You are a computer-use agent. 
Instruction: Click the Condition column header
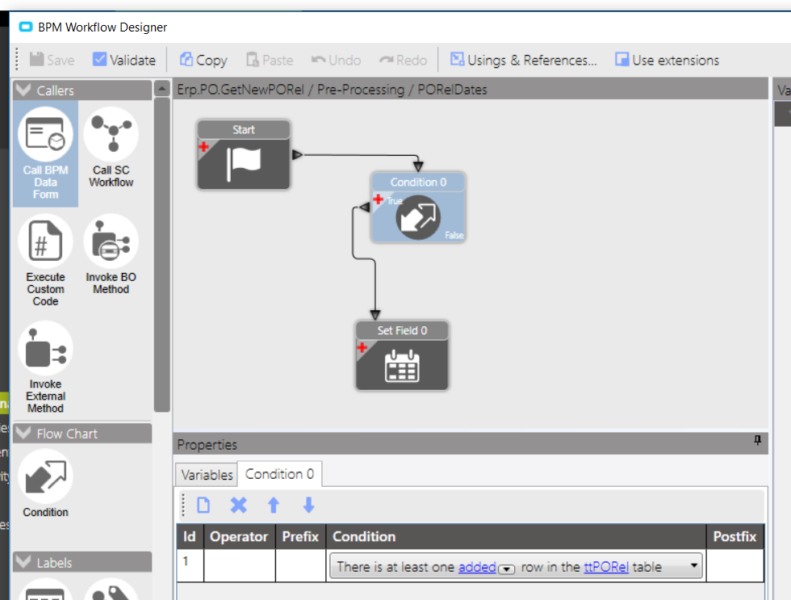(516, 536)
